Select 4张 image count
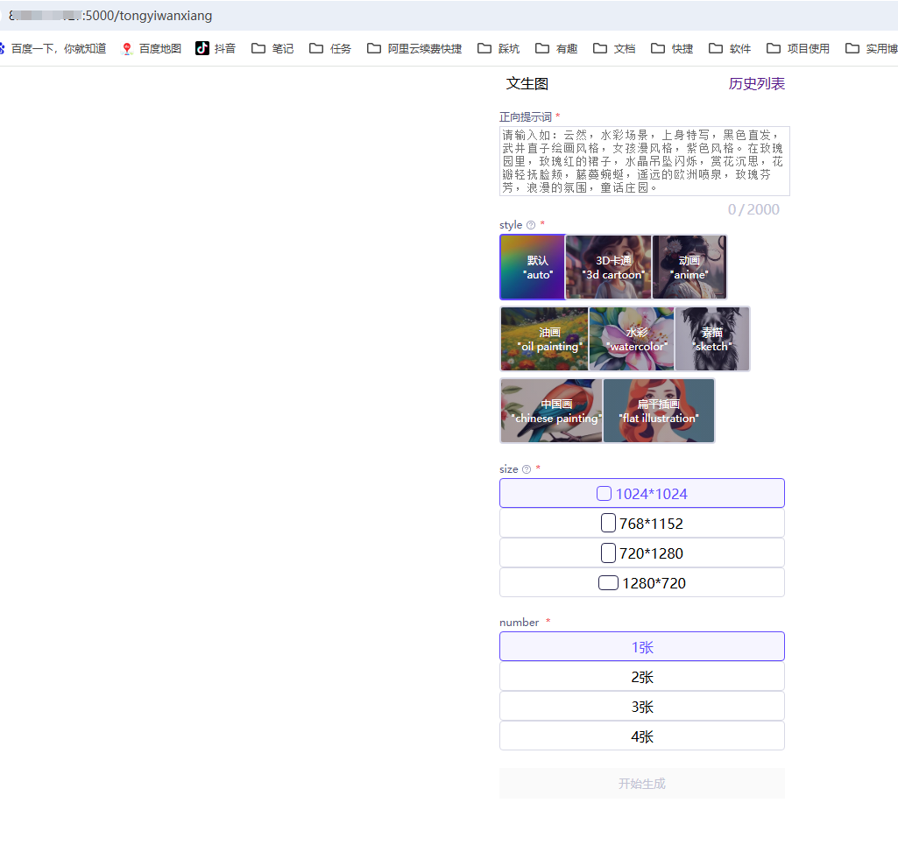The width and height of the screenshot is (898, 845). (642, 736)
